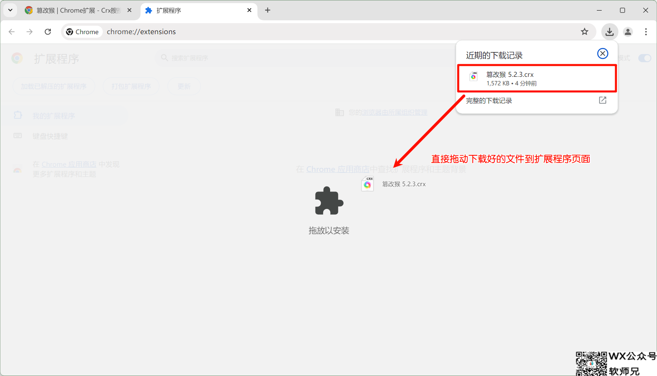Open Chrome 应用商店 link in sidebar
Viewport: 657px width, 376px height.
(x=69, y=164)
